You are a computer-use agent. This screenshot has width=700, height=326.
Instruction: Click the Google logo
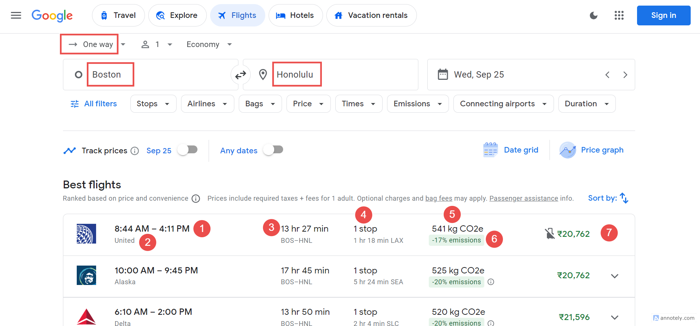(52, 16)
